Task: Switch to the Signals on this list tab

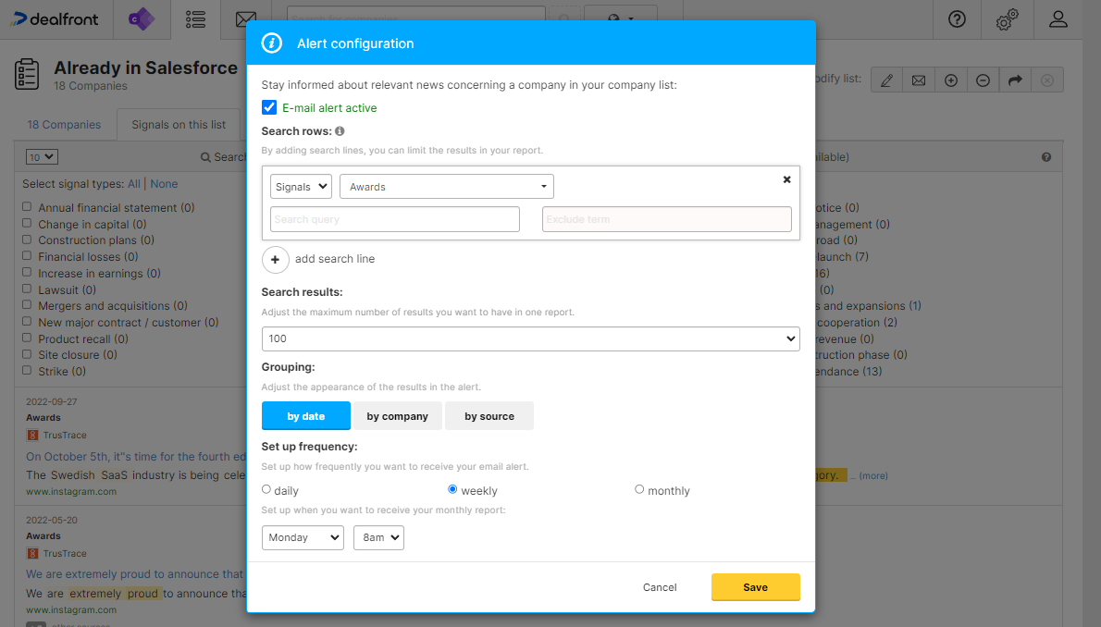Action: (178, 124)
